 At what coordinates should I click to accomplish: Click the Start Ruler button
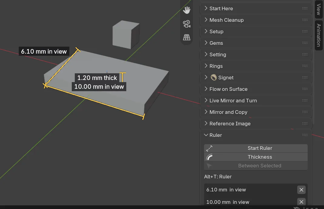256,148
